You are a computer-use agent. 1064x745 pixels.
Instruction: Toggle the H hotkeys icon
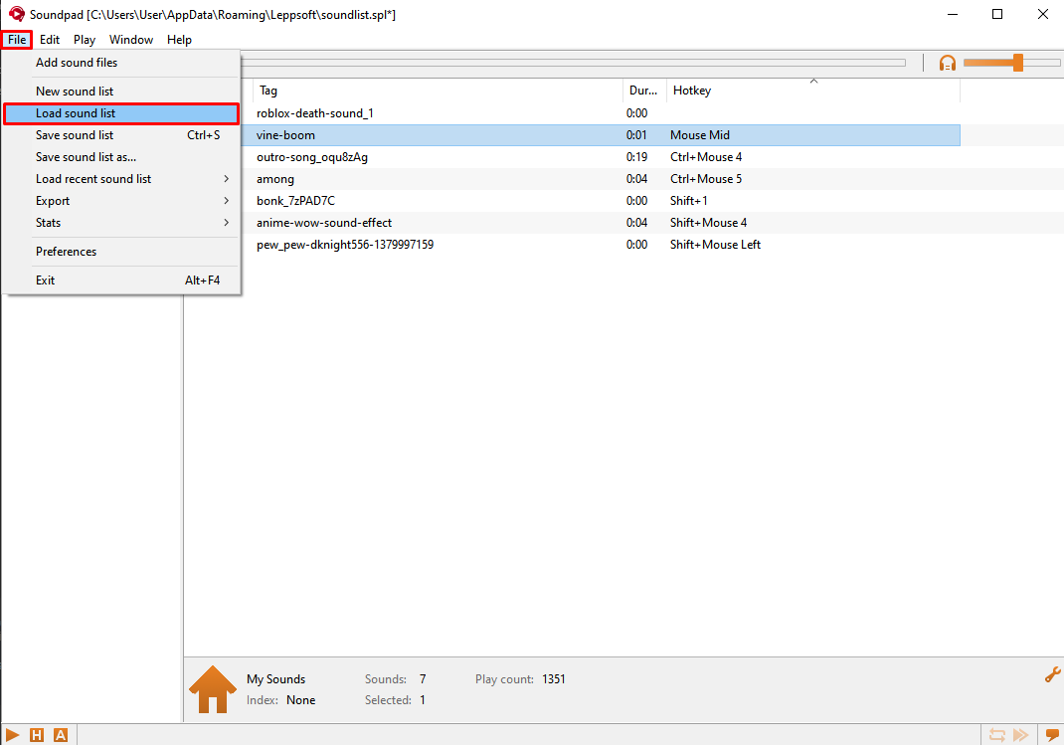coord(37,735)
